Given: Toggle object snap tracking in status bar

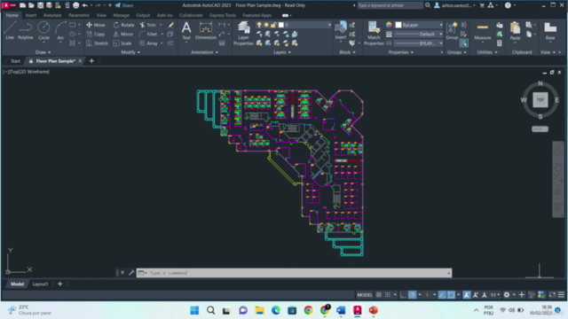Looking at the screenshot, I should coord(442,295).
